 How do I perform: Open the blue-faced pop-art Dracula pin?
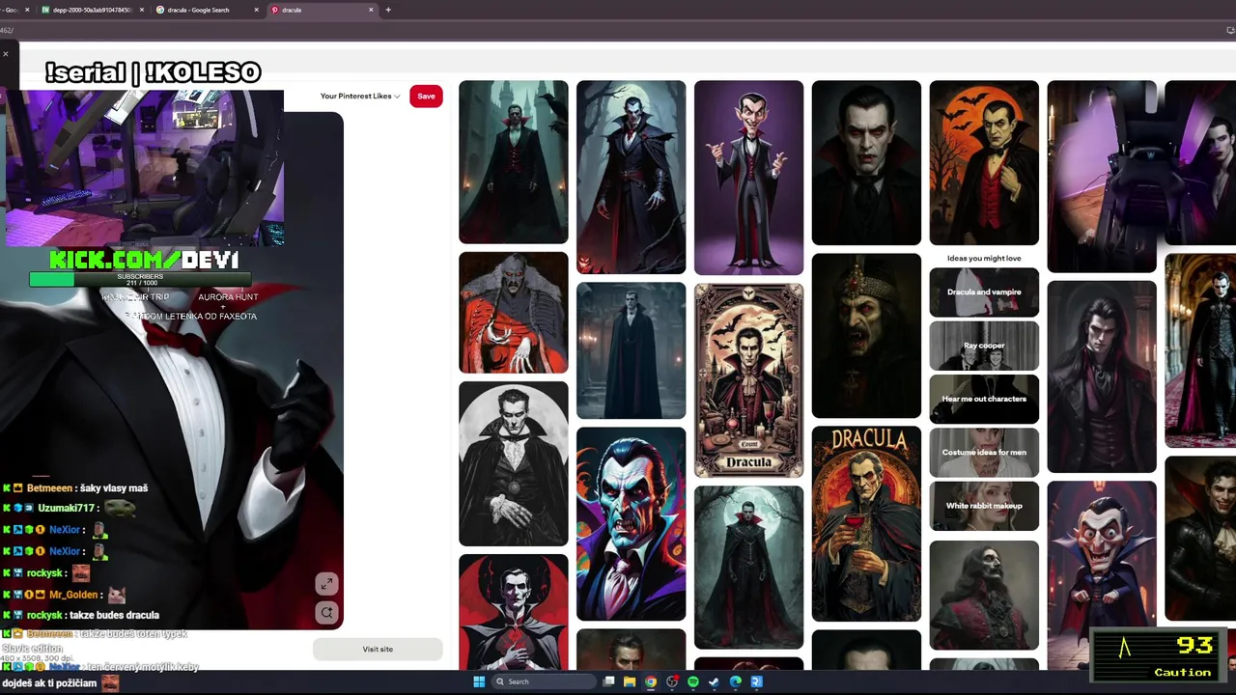tap(631, 524)
